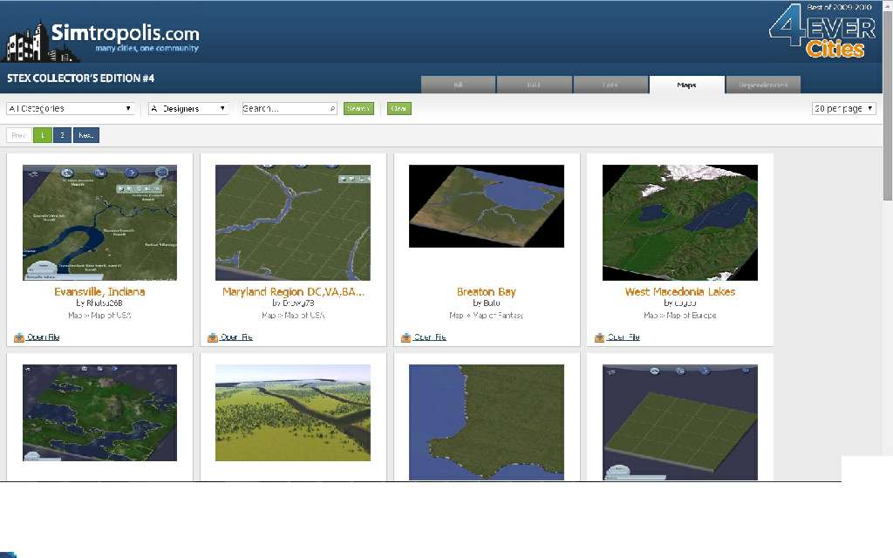Image resolution: width=893 pixels, height=558 pixels.
Task: Select the Maps tab
Action: click(687, 85)
